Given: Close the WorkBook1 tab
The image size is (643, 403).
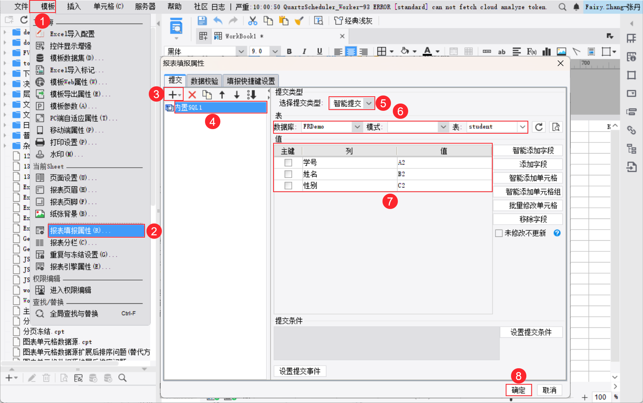Looking at the screenshot, I should [342, 36].
